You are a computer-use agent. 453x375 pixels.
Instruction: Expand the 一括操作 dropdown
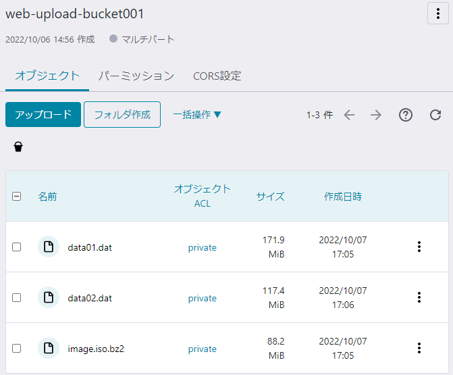pyautogui.click(x=197, y=115)
